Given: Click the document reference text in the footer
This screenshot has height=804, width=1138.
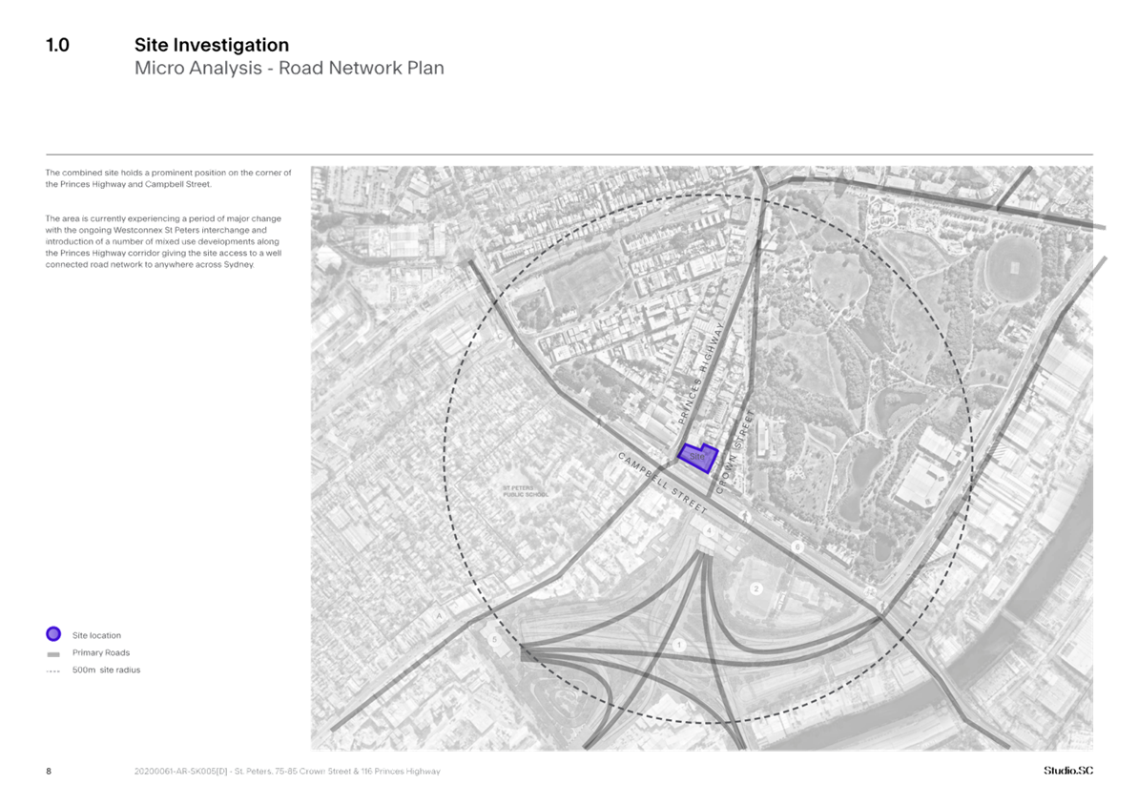Looking at the screenshot, I should (286, 771).
